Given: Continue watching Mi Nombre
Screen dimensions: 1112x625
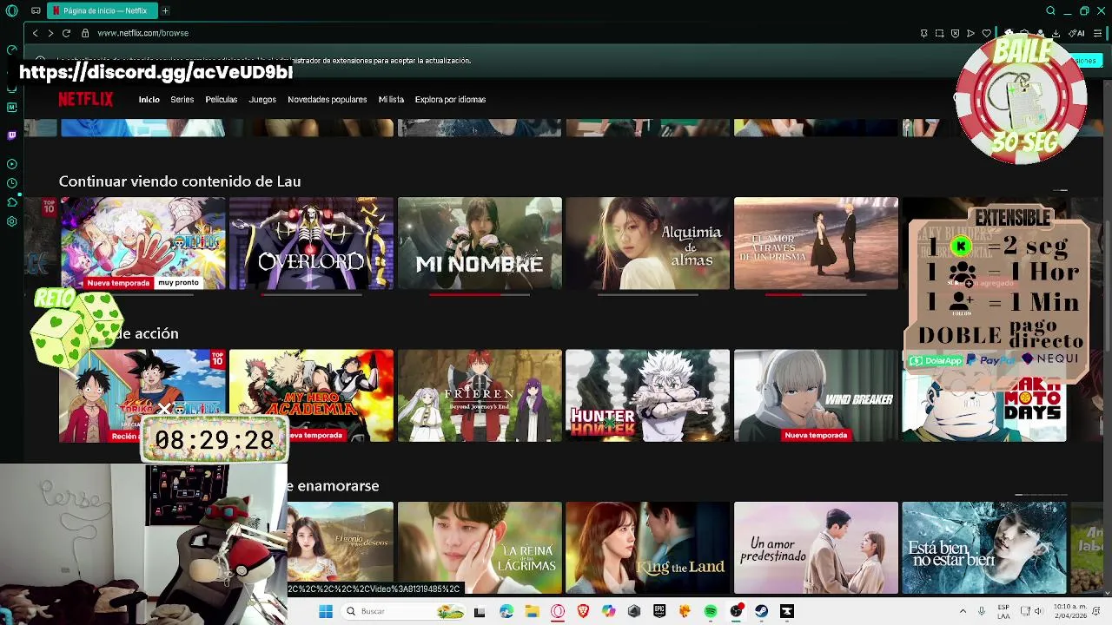Looking at the screenshot, I should click(x=480, y=243).
